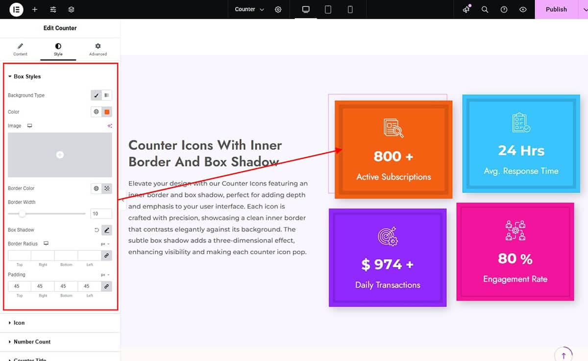Edit the Border Width value field
The height and width of the screenshot is (361, 588).
pos(101,214)
